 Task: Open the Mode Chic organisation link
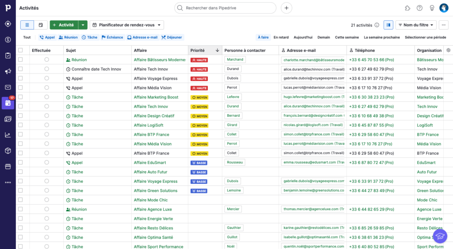427,200
